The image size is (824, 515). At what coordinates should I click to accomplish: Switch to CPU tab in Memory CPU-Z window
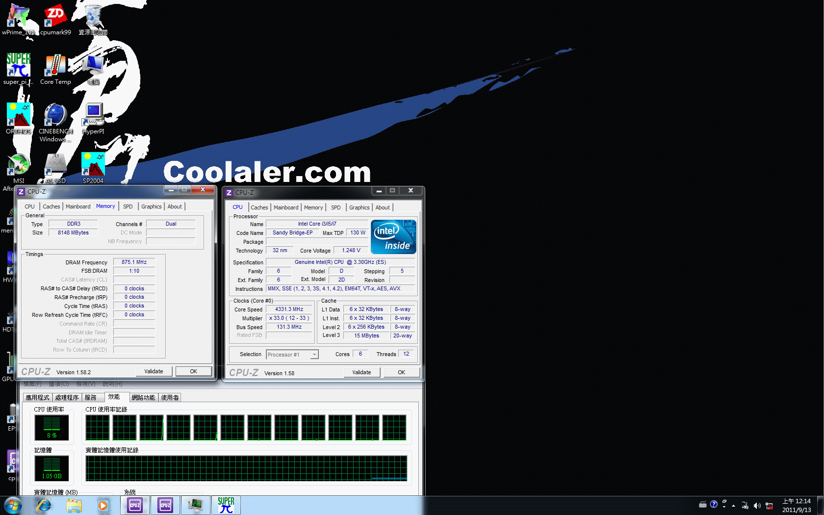tap(29, 206)
